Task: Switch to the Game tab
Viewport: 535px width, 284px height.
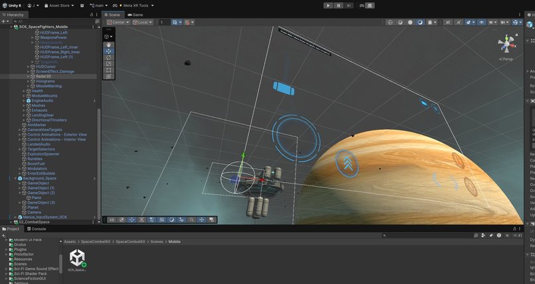Action: coord(135,15)
